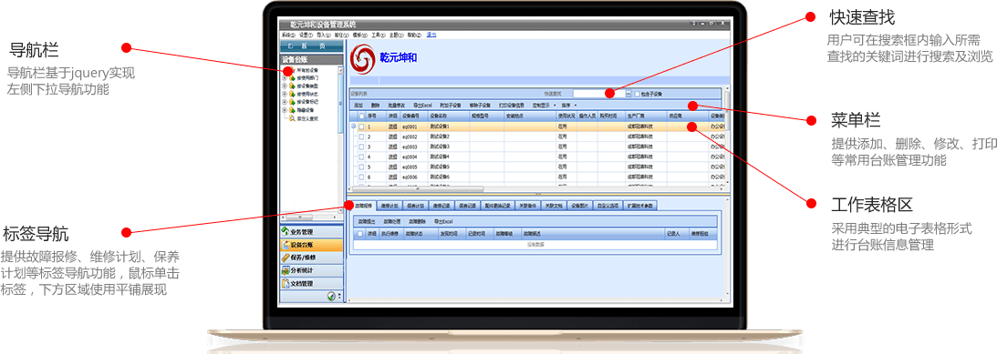
Task: Expand row 1 of the equipment table
Action: [x=354, y=126]
